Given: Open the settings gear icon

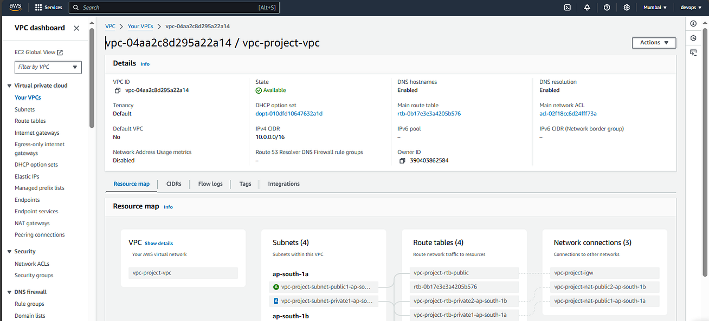Looking at the screenshot, I should pos(627,8).
